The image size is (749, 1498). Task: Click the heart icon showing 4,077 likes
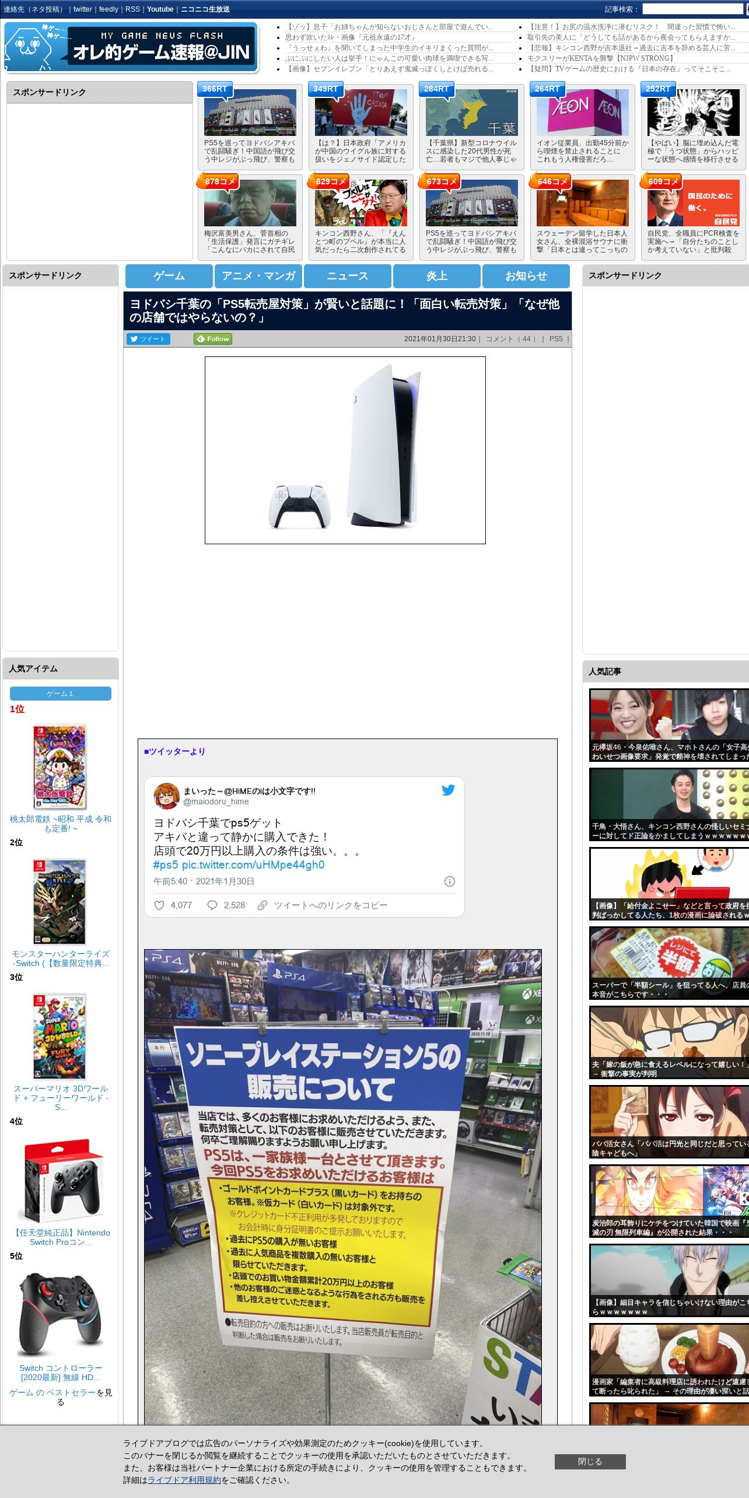(159, 905)
